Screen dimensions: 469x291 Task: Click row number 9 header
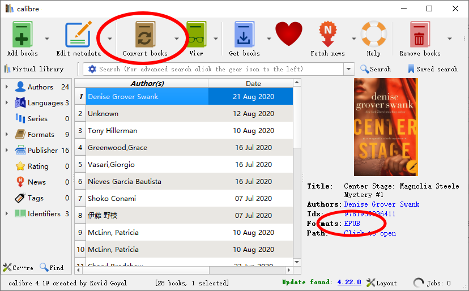coord(80,232)
